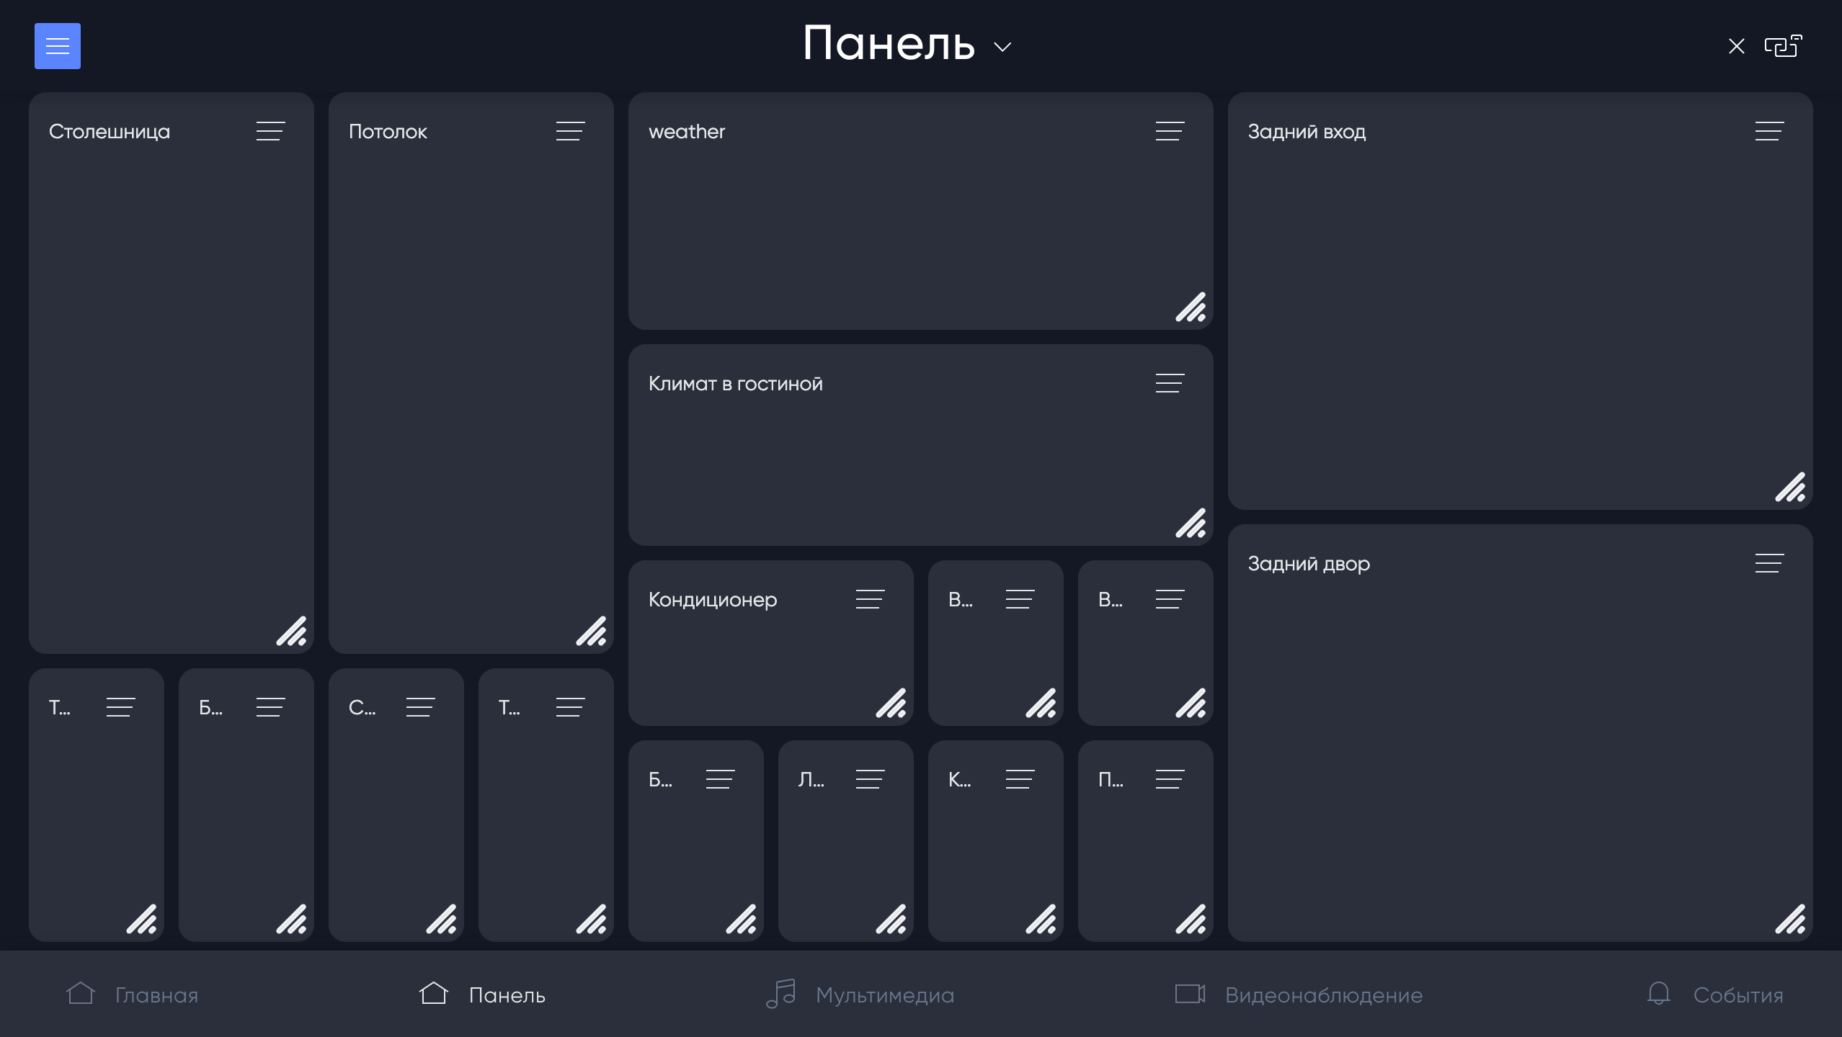Click the Потолок card title
Viewport: 1842px width, 1037px height.
388,132
